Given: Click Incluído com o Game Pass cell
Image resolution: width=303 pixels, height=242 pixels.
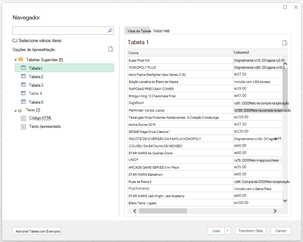Looking at the screenshot, I should point(258,189).
